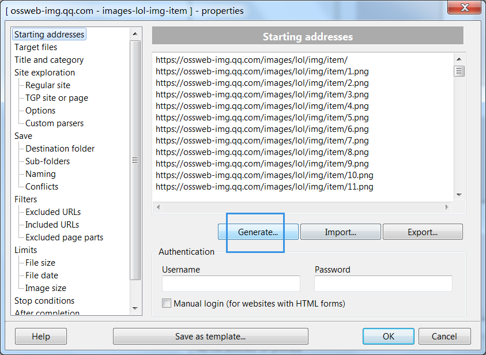486x355 pixels.
Task: Click the URL ending 10.png
Action: (x=265, y=175)
